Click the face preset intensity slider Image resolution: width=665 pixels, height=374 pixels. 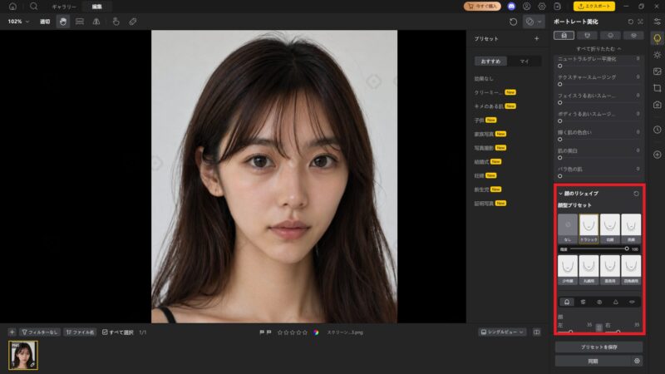coord(598,249)
